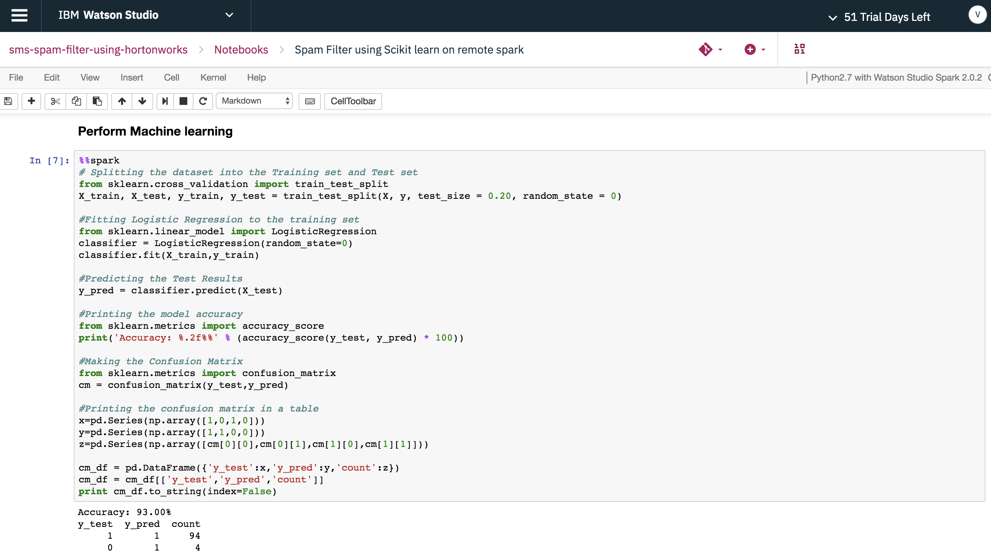
Task: Restart the kernel with the circular arrow
Action: point(203,101)
